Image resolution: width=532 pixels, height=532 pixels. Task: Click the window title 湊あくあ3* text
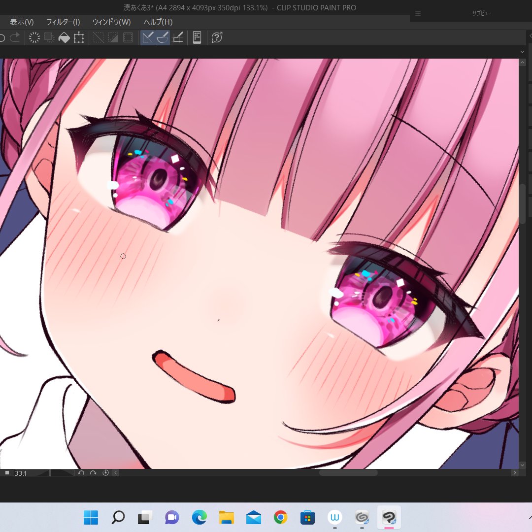pyautogui.click(x=138, y=7)
